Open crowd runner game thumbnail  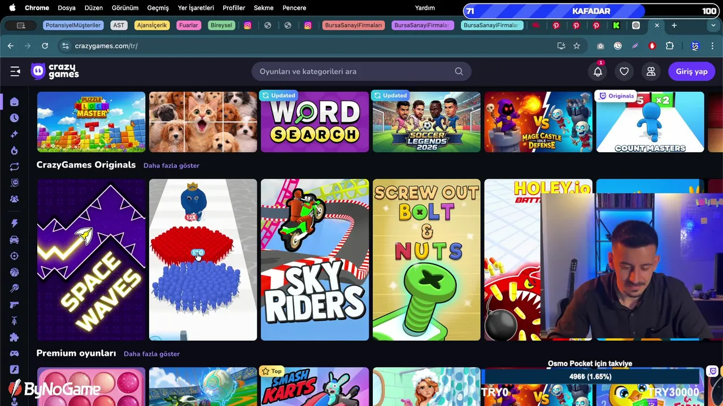[203, 260]
